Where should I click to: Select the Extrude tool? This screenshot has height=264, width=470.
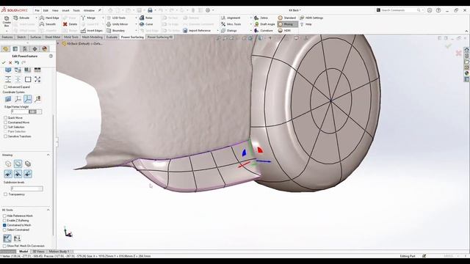(21, 18)
